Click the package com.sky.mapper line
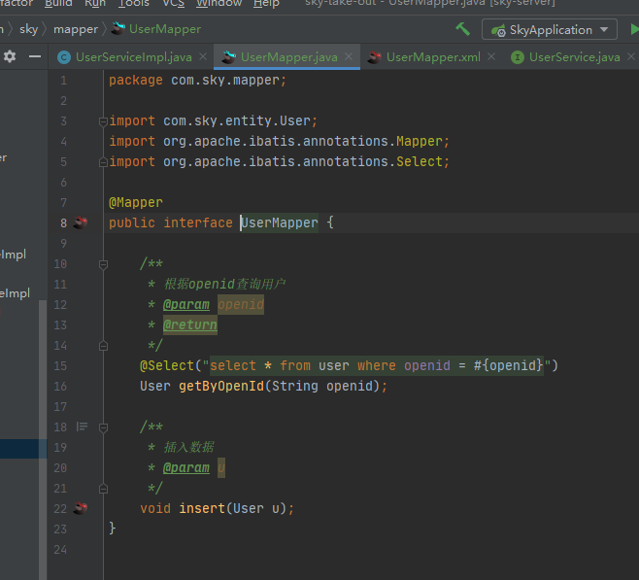639x580 pixels. 198,81
